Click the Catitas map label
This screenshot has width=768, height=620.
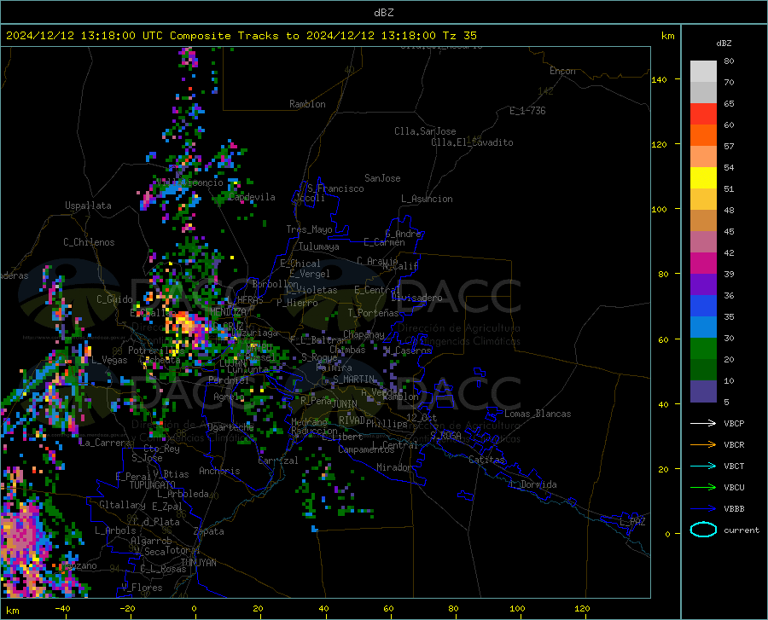point(486,460)
